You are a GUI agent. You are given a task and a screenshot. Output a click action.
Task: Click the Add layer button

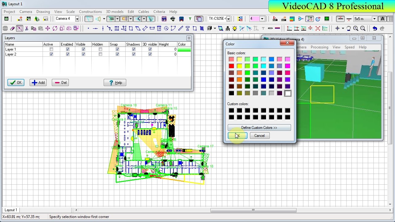point(38,83)
